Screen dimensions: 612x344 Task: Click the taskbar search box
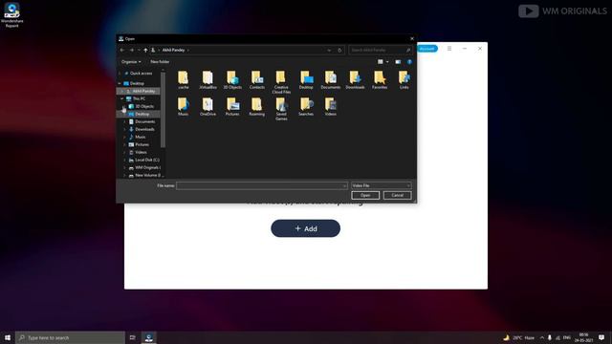pyautogui.click(x=70, y=337)
